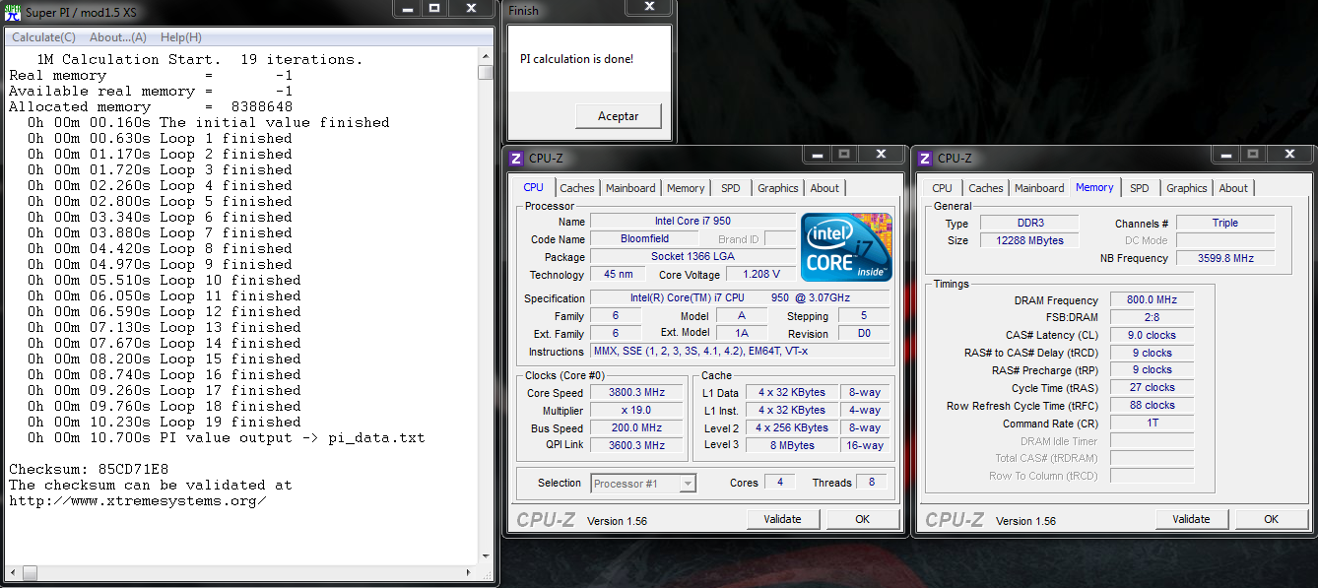Click the CAS# Latency 9.0 clocks field
The height and width of the screenshot is (588, 1318).
coord(1152,335)
